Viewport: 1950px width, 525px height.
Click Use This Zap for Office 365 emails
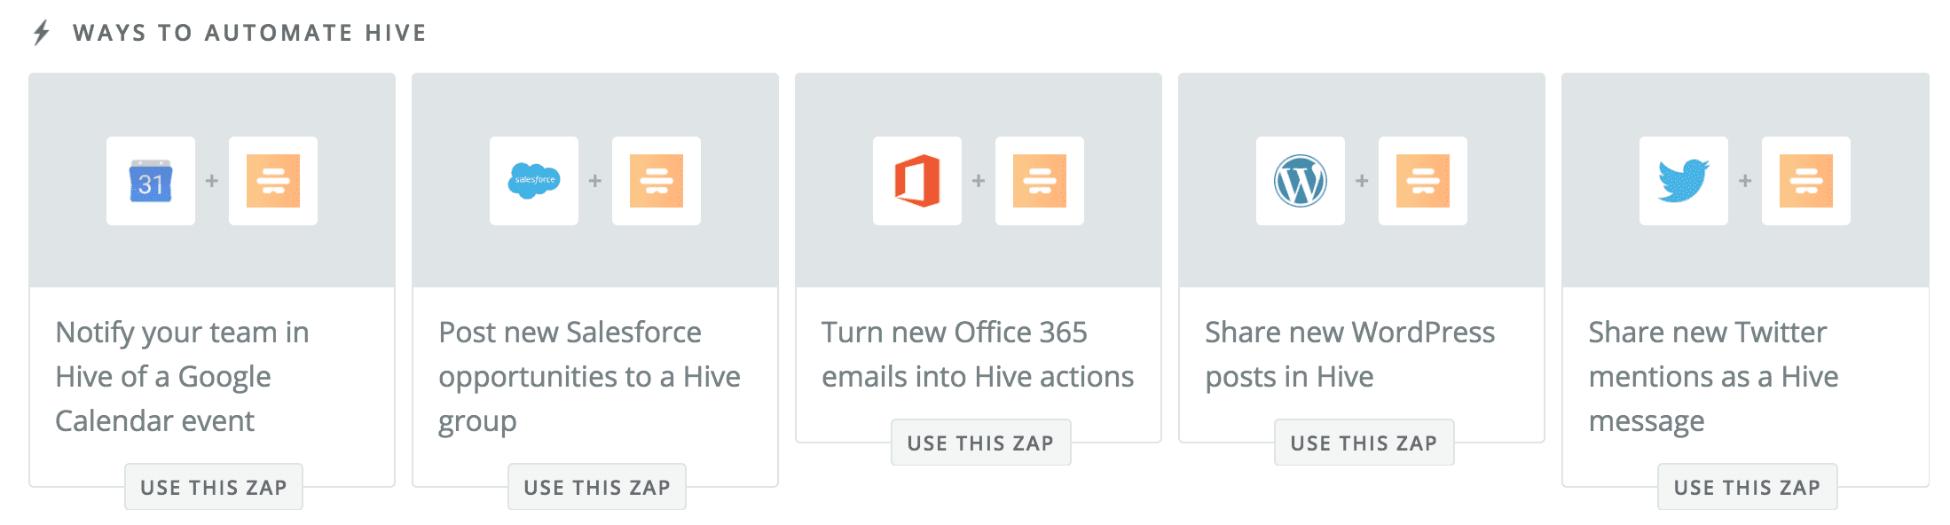click(980, 443)
